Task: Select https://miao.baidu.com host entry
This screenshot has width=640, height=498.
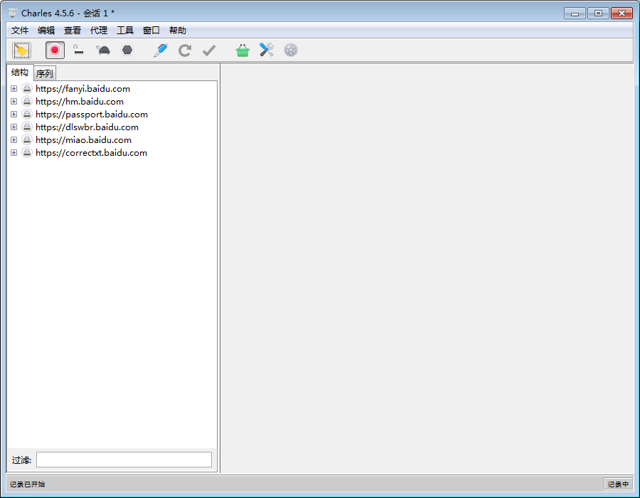Action: 84,139
